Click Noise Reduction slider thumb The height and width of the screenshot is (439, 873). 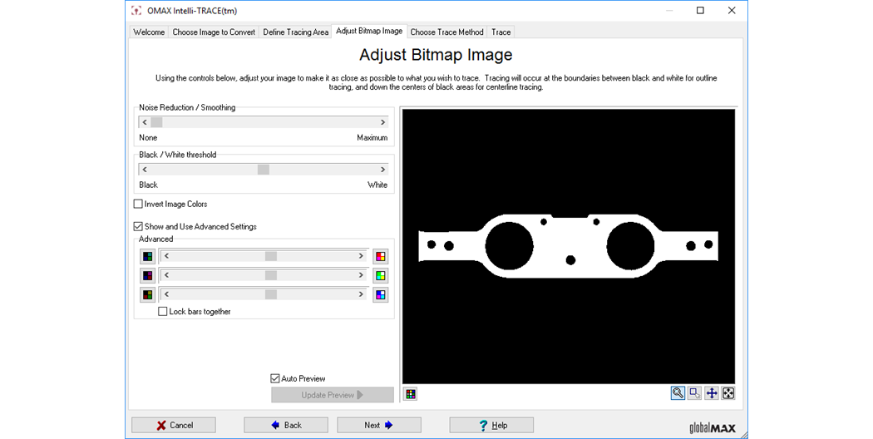156,122
